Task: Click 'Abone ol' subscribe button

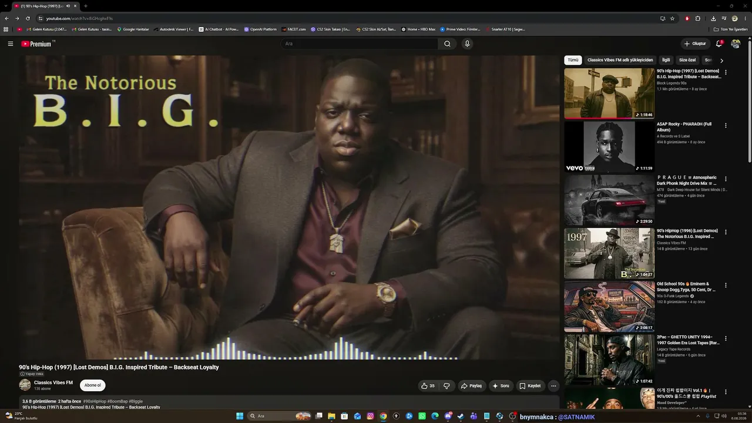Action: pyautogui.click(x=93, y=385)
